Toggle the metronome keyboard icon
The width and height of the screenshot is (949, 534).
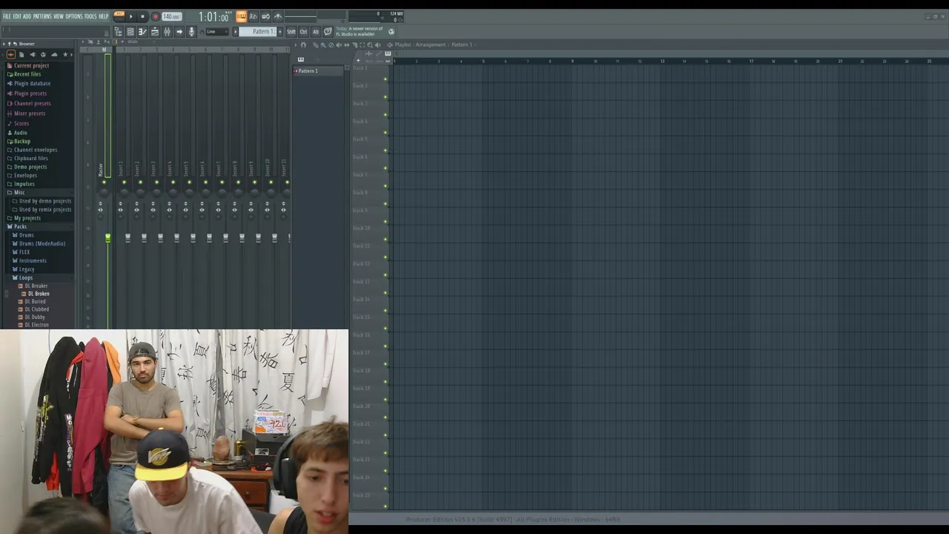[x=241, y=16]
